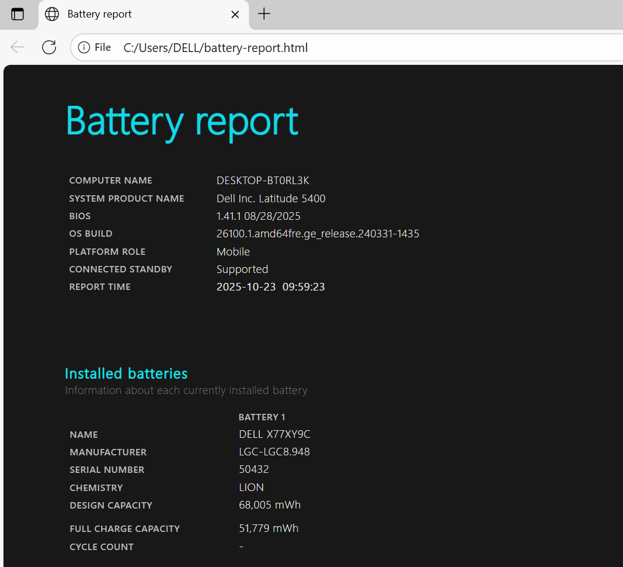Click the Battery report main heading
The height and width of the screenshot is (567, 623).
182,121
